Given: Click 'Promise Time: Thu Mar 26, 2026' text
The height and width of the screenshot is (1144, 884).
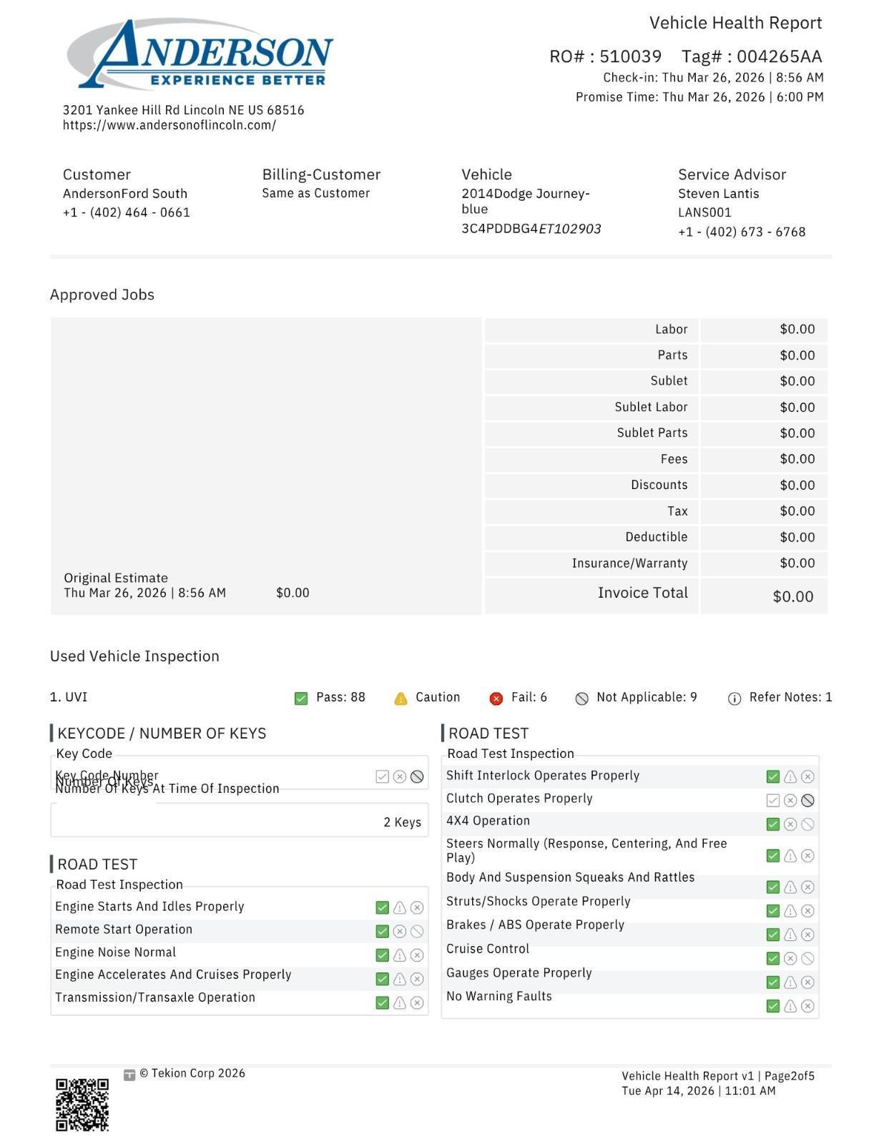Looking at the screenshot, I should coord(670,97).
